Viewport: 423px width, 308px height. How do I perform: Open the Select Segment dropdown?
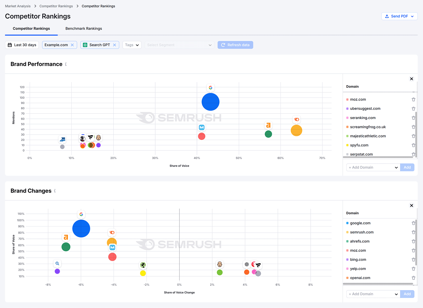179,45
